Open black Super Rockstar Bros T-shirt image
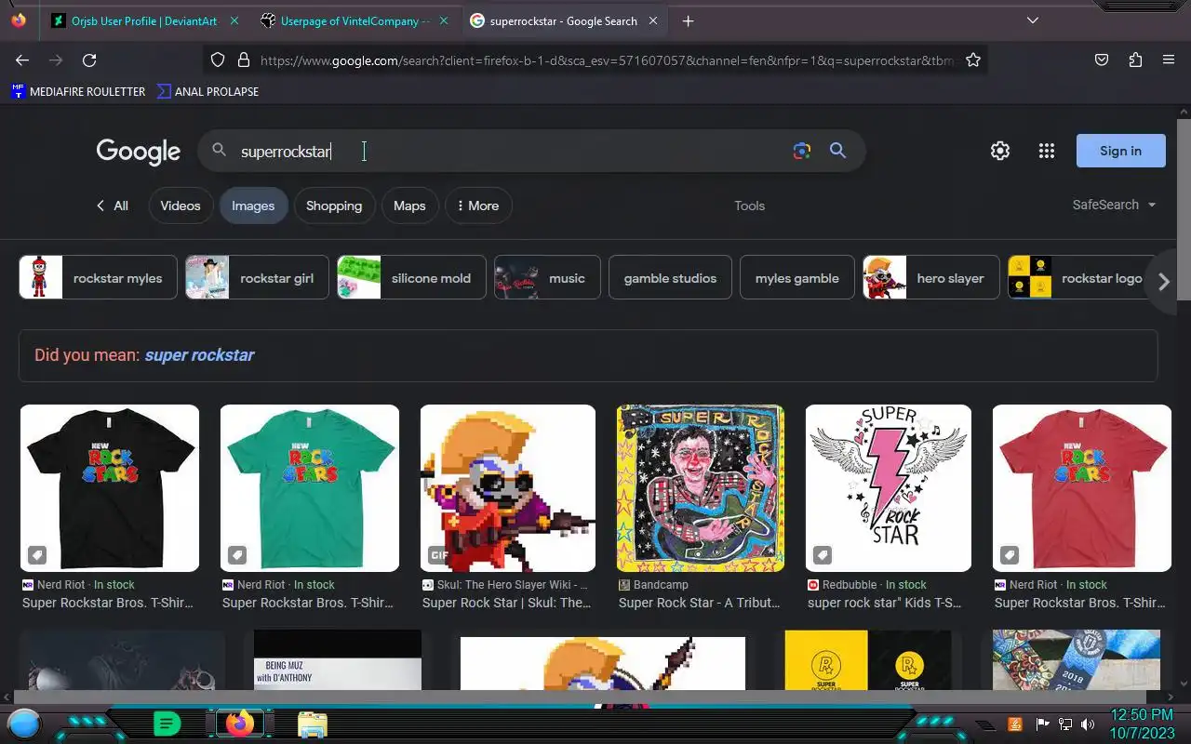 (110, 487)
